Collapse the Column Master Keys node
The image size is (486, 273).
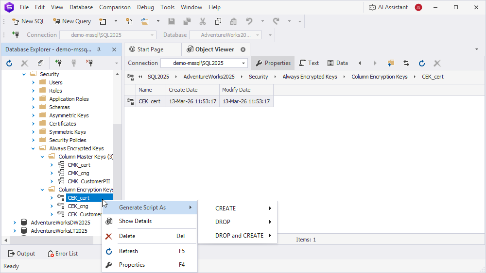pyautogui.click(x=42, y=157)
